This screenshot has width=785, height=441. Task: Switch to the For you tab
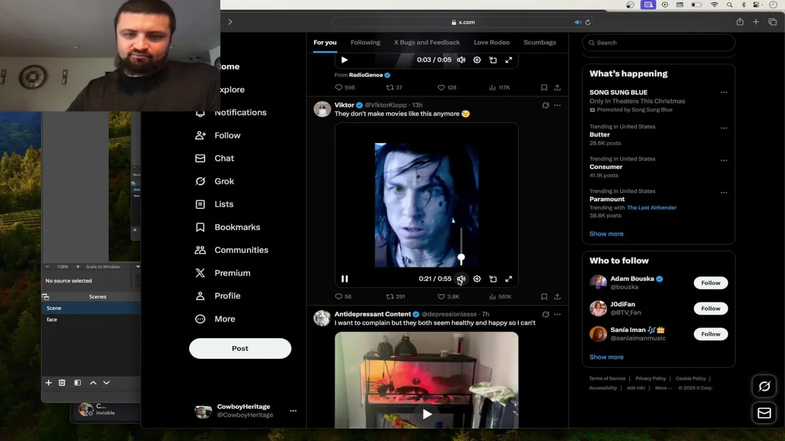(325, 42)
